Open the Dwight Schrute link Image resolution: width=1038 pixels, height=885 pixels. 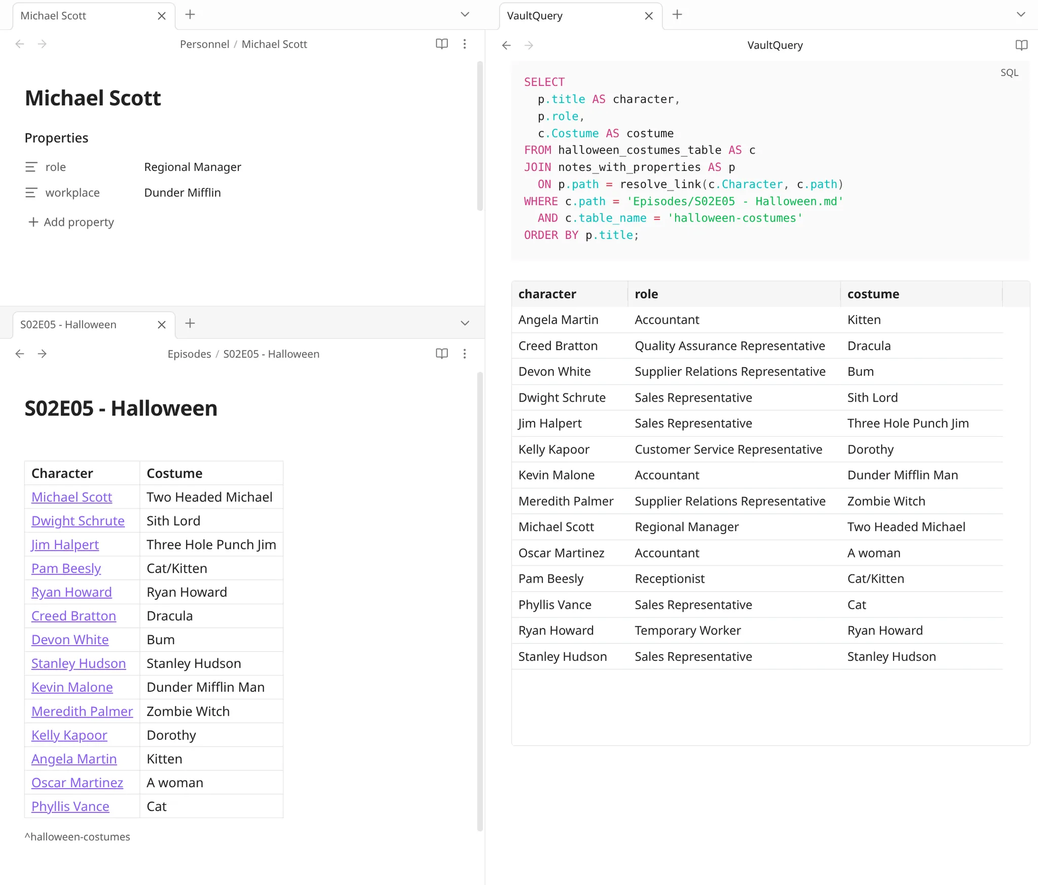78,521
